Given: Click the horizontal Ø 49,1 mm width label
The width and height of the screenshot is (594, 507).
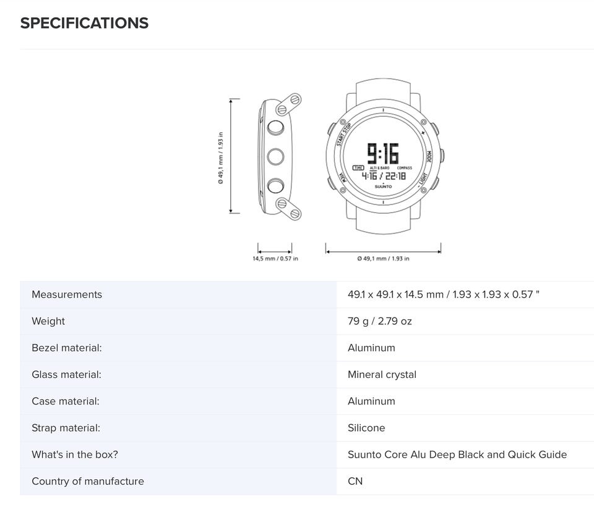Looking at the screenshot, I should pos(383,259).
